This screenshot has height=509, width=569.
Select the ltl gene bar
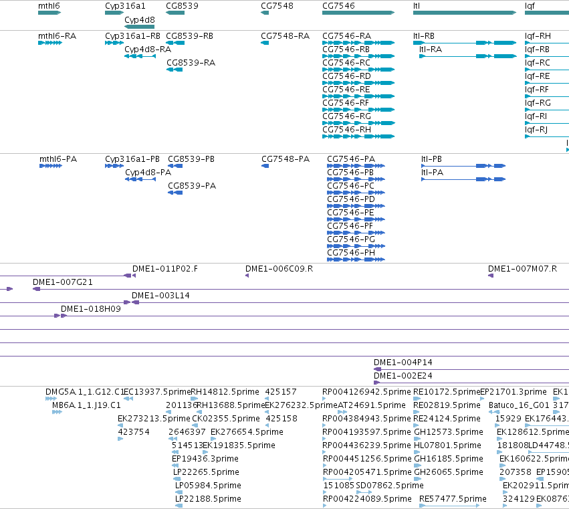[465, 13]
